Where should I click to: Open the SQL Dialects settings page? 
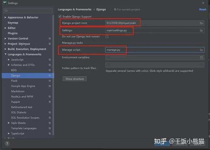[x=19, y=113]
